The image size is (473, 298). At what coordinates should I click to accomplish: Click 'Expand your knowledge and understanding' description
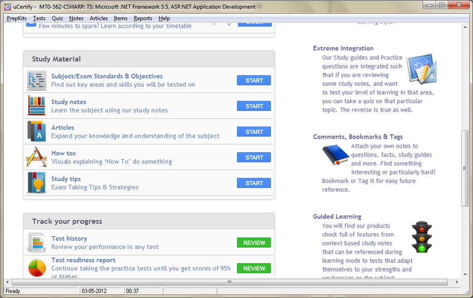[x=135, y=136]
